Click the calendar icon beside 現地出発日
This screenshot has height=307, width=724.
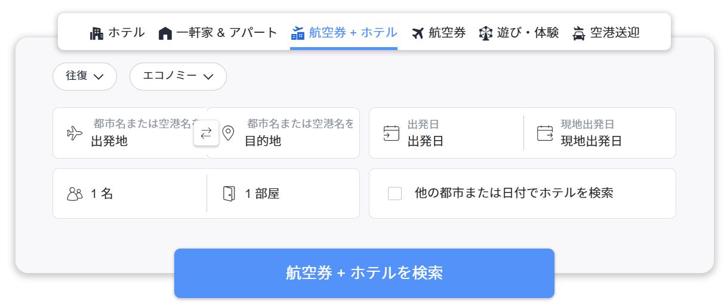[545, 133]
